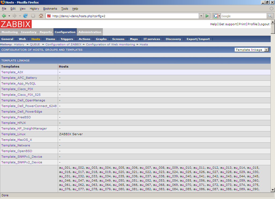
Task: Open the Web configuration section
Action: point(22,39)
